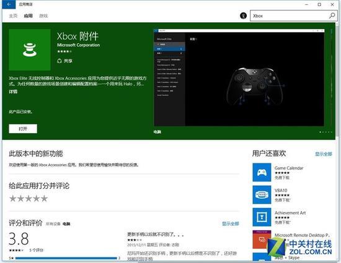341x263 pixels.
Task: Click the 此版本中的新功能 heading
Action: point(36,153)
